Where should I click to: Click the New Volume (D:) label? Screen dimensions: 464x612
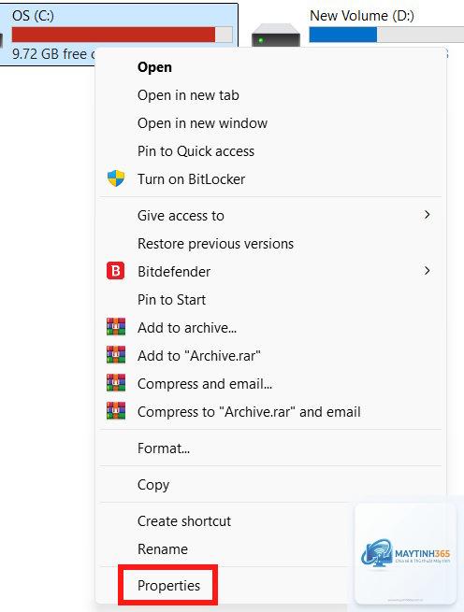(362, 16)
